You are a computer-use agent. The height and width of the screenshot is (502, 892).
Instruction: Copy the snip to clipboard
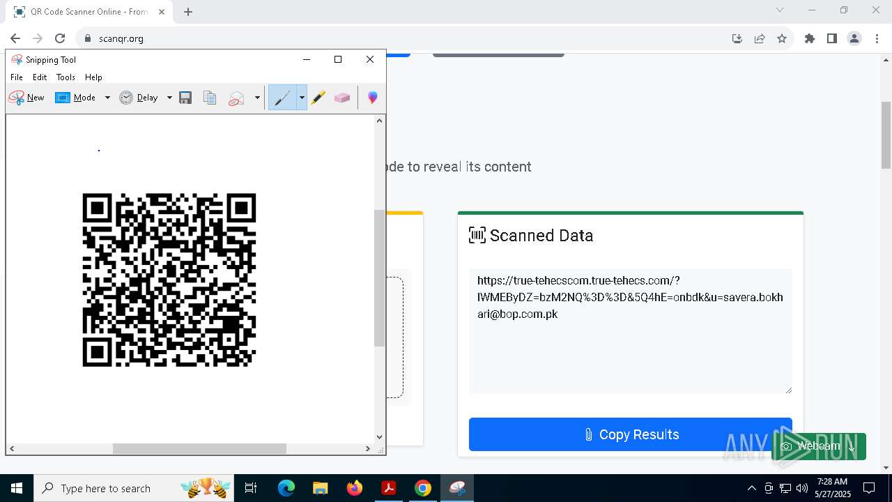(210, 98)
